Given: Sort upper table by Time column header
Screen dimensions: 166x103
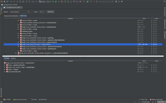Looking at the screenshot, I should tap(144, 19).
